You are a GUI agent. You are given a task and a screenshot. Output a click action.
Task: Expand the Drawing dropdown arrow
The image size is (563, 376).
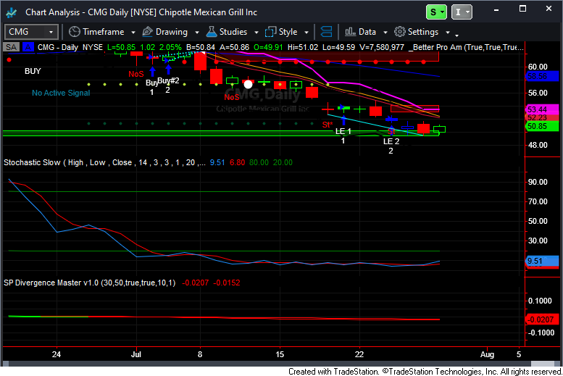pos(197,33)
